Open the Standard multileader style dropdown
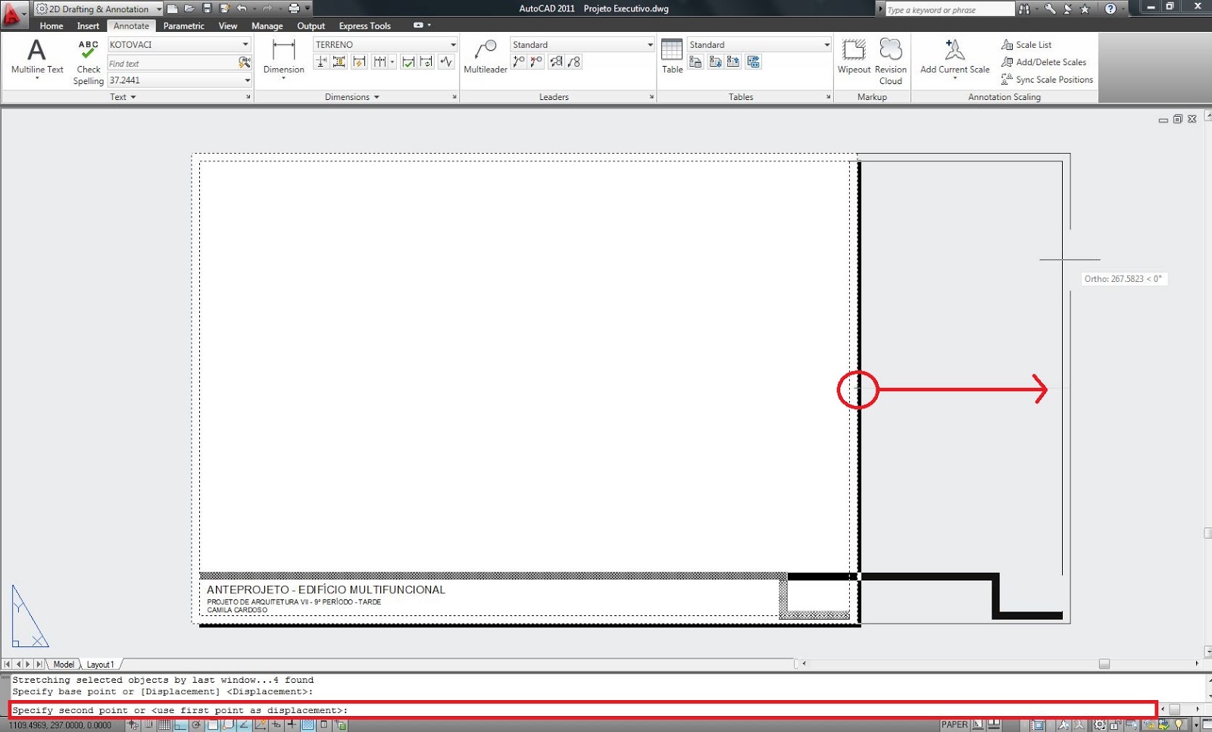 (650, 44)
